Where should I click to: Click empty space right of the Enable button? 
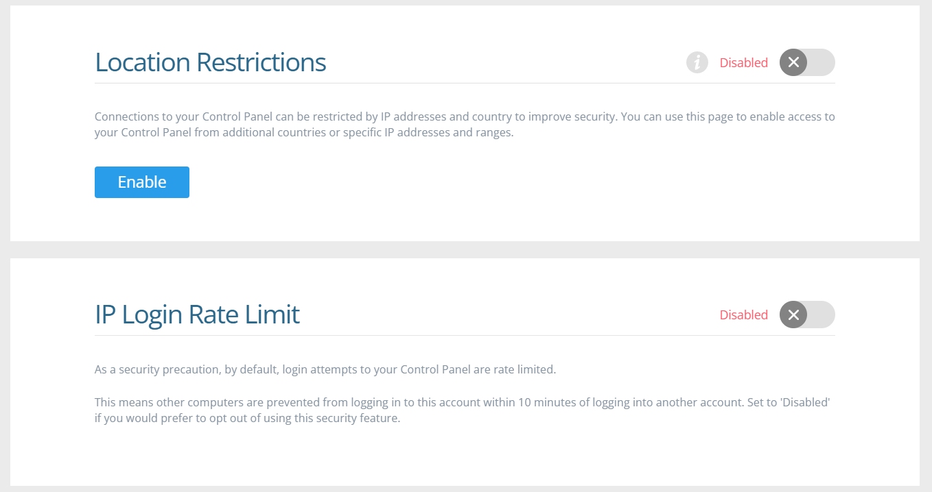click(480, 182)
